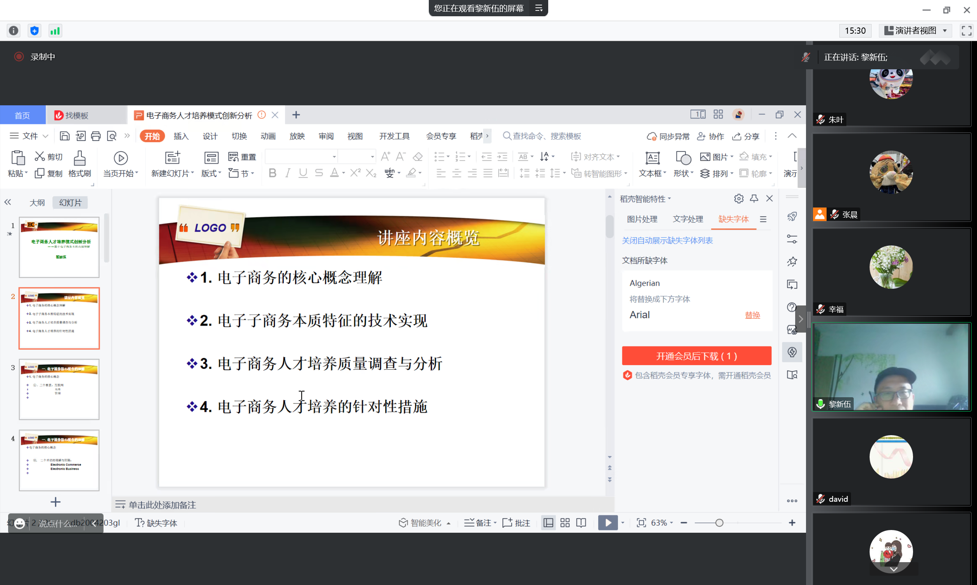Select slide 3 thumbnail
Viewport: 977px width, 585px height.
point(59,389)
